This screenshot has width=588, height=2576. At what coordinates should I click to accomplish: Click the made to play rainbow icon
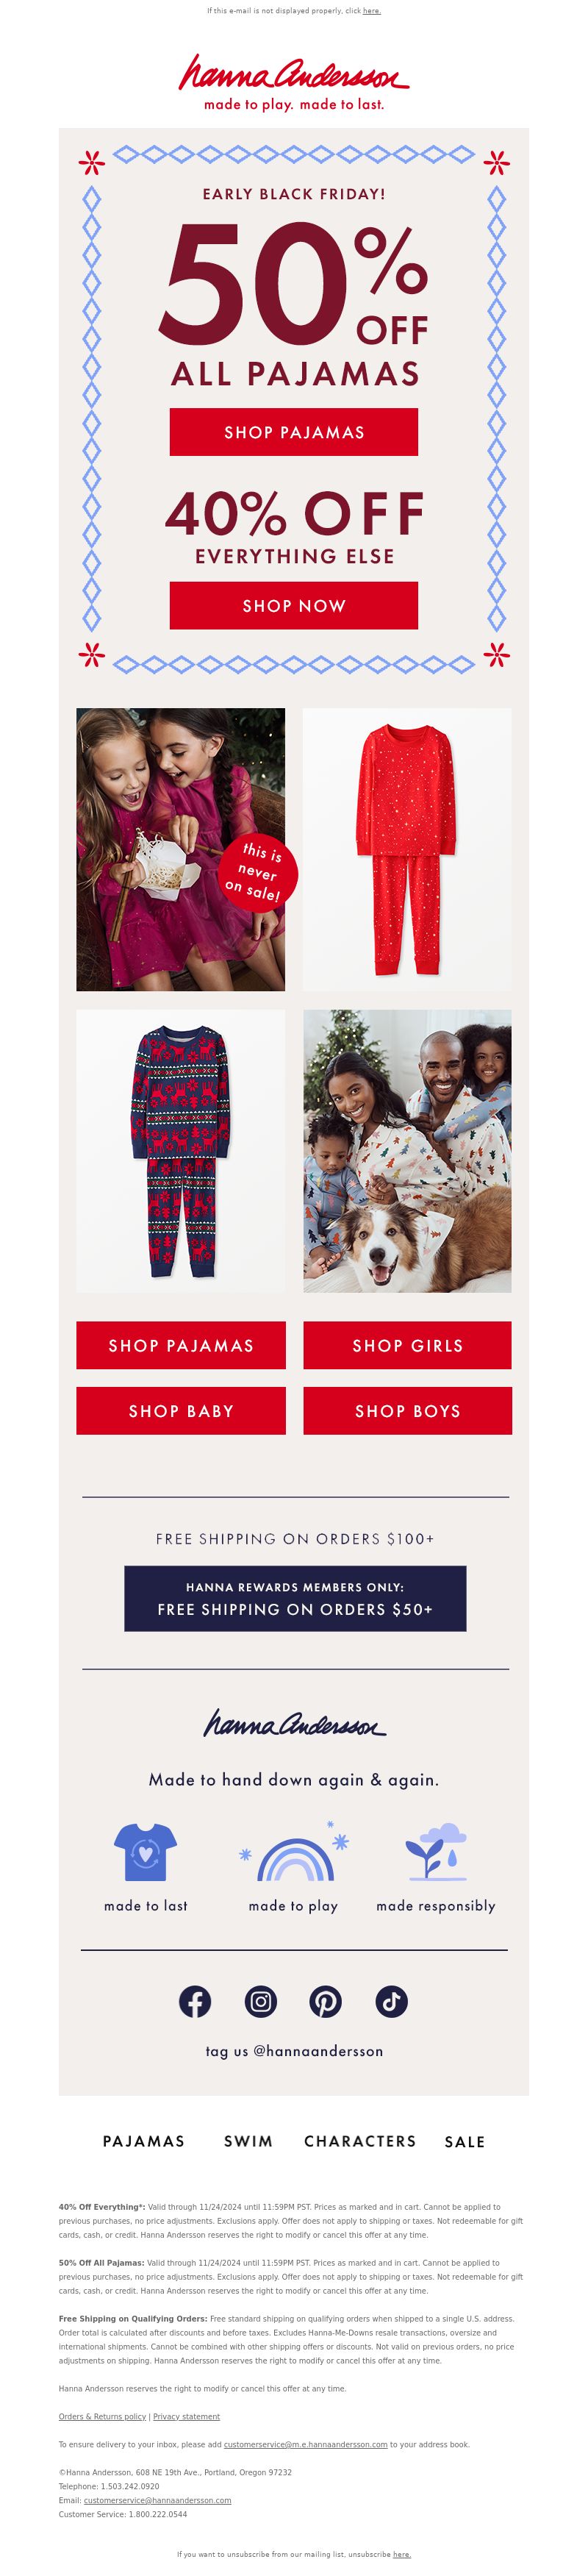click(x=295, y=1852)
